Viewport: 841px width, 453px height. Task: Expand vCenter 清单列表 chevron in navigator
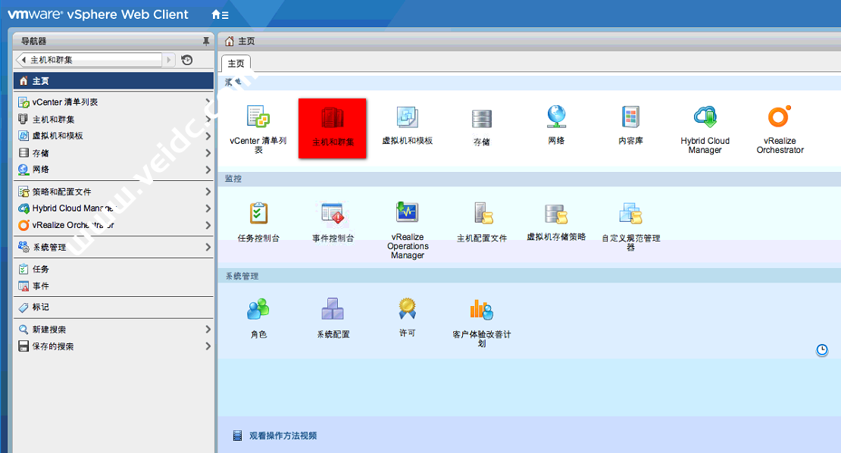tap(208, 102)
